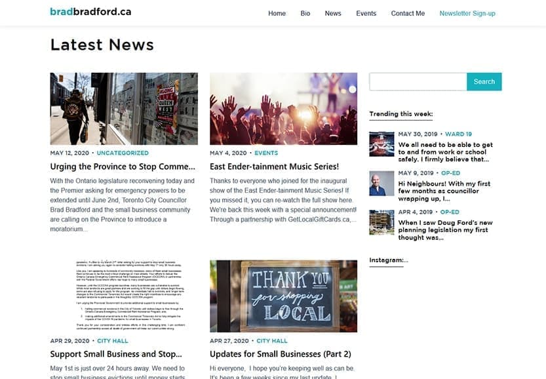546x379 pixels.
Task: Go to the Bio page
Action: click(305, 13)
